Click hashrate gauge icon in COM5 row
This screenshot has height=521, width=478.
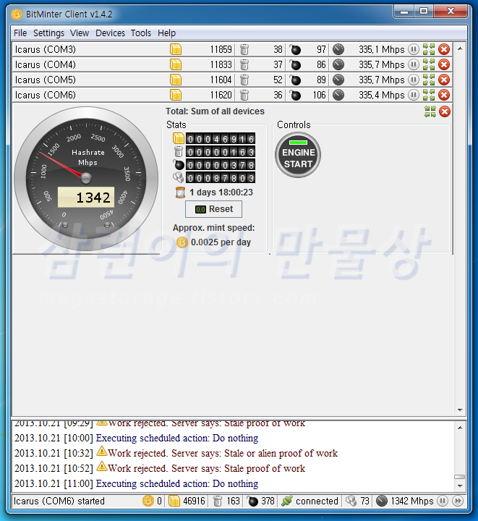(338, 80)
